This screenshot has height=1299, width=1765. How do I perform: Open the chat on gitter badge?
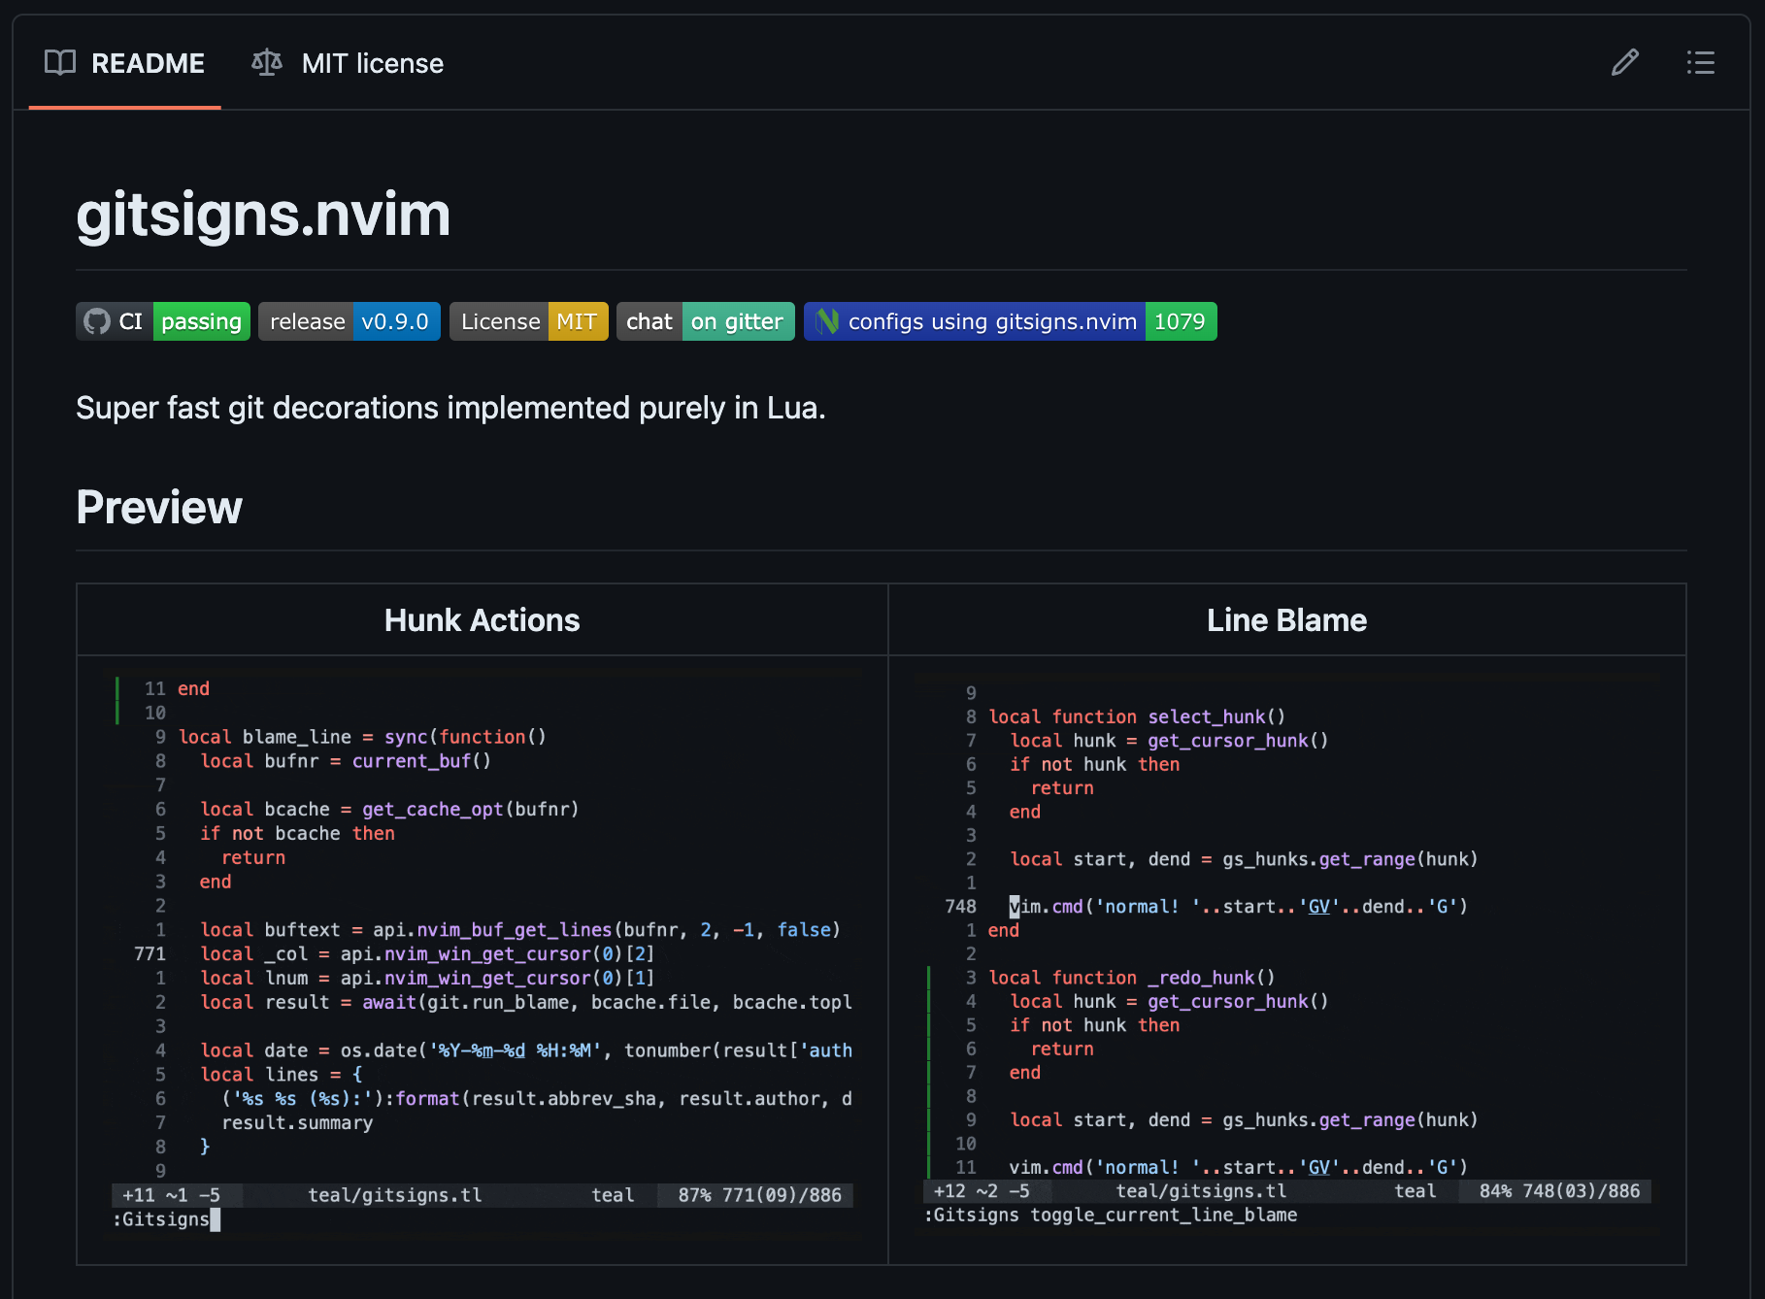(x=706, y=321)
